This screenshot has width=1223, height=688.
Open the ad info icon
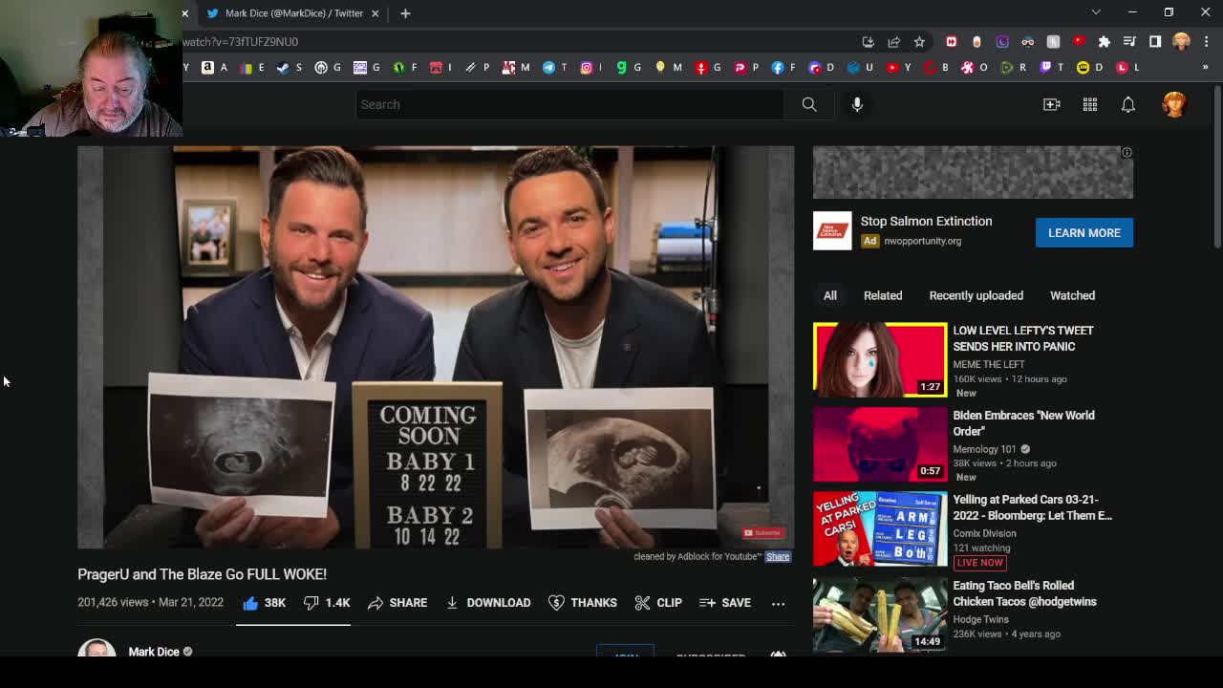pyautogui.click(x=1126, y=153)
